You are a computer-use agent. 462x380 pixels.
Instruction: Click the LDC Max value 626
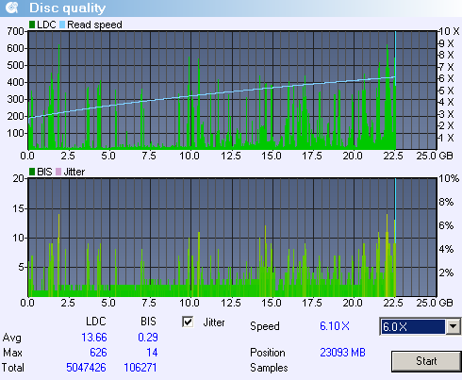click(98, 353)
